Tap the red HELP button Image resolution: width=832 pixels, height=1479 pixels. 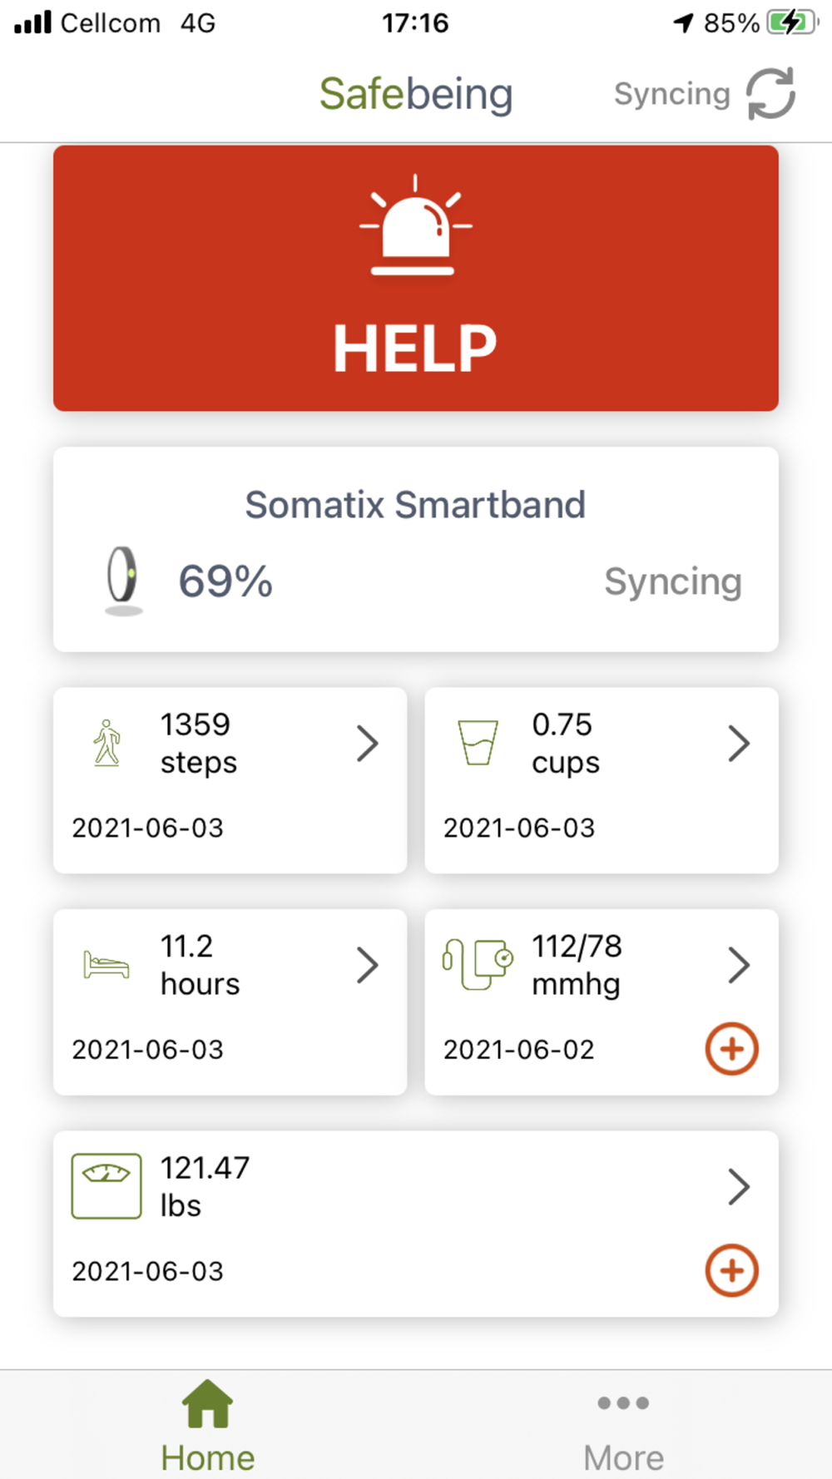(416, 278)
